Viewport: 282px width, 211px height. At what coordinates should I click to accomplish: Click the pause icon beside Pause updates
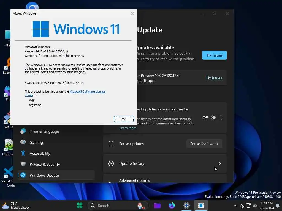tap(111, 144)
